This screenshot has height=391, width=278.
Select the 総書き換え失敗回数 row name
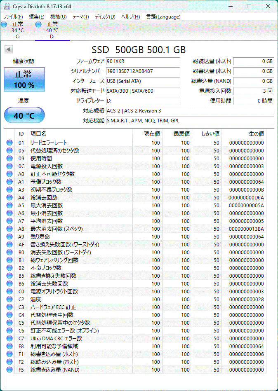click(53, 276)
